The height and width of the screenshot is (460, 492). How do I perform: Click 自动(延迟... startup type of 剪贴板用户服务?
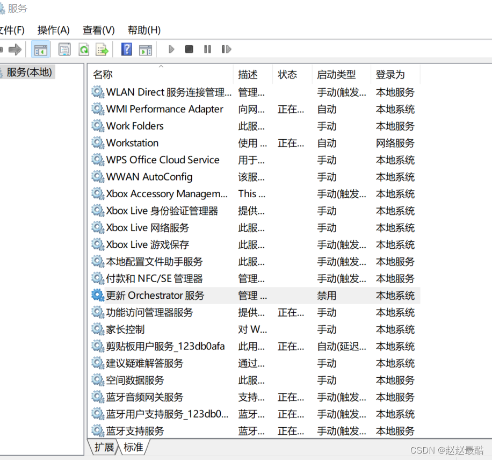tap(342, 346)
